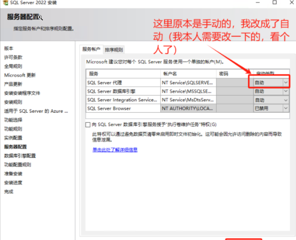Select the SQL Server 代理 service row
Screen dimensions: 296x240
(x=123, y=83)
